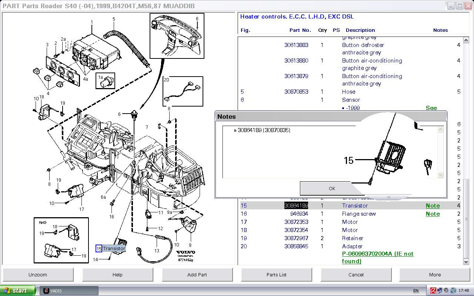Click the Notes column header
The height and width of the screenshot is (296, 474).
click(440, 30)
